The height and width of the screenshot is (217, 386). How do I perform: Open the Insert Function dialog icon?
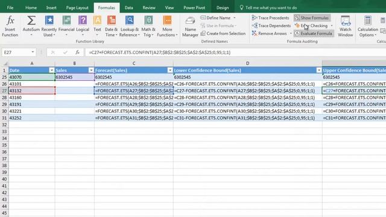click(x=10, y=20)
